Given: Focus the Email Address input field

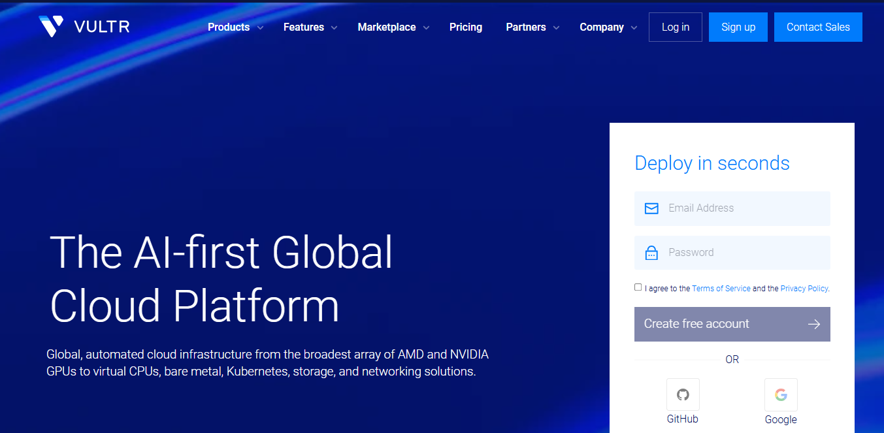Looking at the screenshot, I should click(732, 208).
